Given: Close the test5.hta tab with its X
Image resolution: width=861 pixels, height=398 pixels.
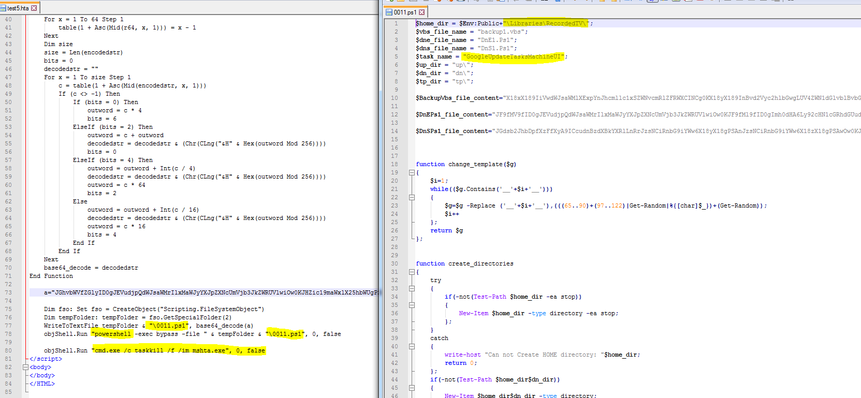Looking at the screenshot, I should (x=34, y=8).
